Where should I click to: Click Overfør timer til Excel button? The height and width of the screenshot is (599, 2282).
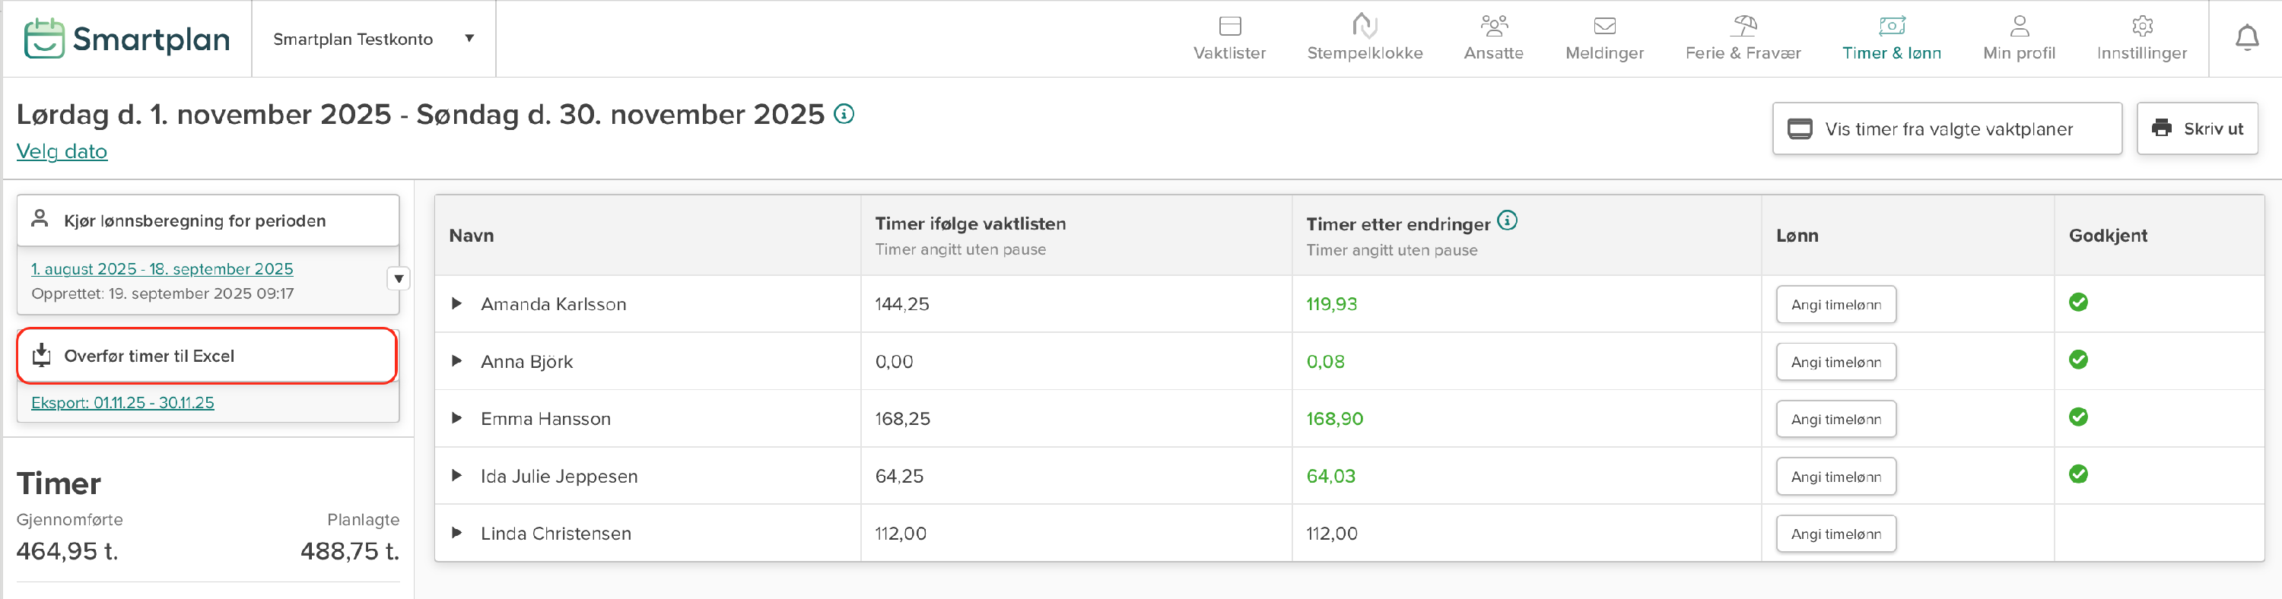pyautogui.click(x=206, y=356)
